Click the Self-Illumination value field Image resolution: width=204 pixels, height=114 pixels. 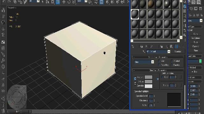coord(172,77)
